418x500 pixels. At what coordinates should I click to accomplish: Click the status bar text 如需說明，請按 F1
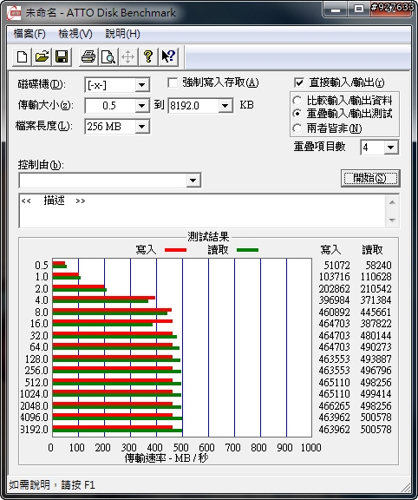[x=52, y=485]
